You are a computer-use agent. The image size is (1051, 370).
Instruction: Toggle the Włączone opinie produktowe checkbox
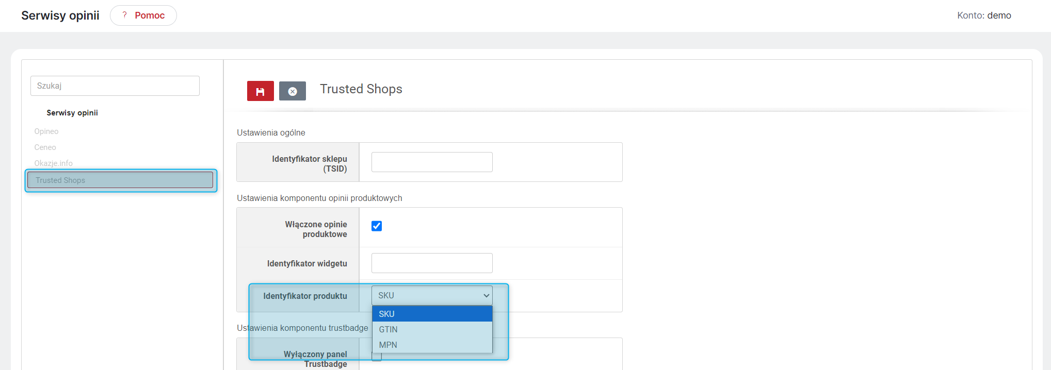[377, 226]
